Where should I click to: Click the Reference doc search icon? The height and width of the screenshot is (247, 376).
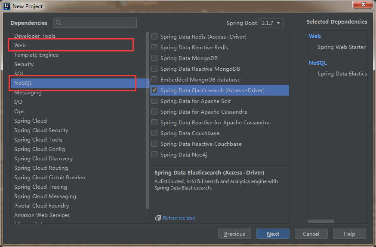158,218
